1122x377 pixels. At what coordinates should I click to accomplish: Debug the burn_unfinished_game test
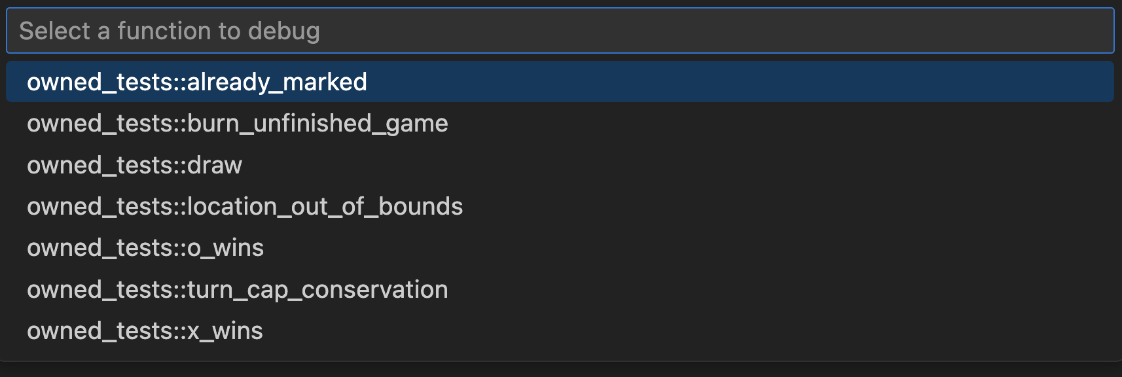[x=237, y=123]
